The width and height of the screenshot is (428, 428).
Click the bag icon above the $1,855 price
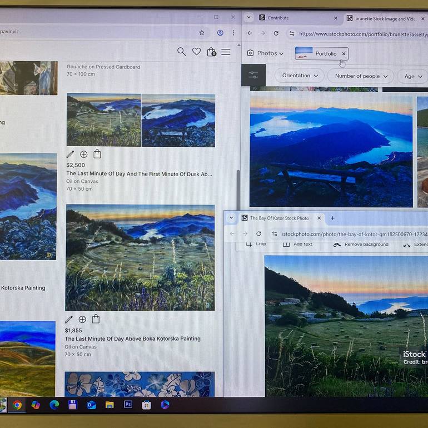pyautogui.click(x=96, y=319)
